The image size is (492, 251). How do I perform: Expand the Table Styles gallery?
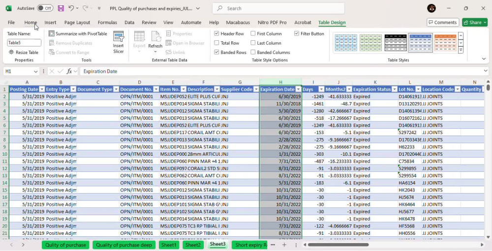click(x=461, y=50)
